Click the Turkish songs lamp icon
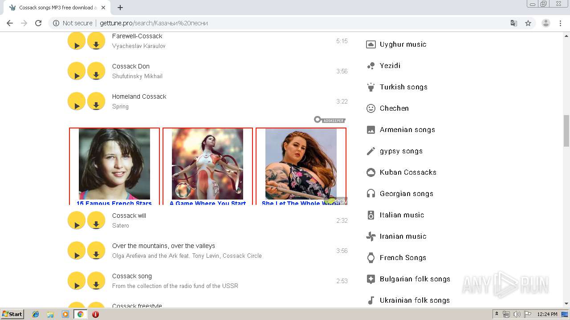 click(x=371, y=87)
